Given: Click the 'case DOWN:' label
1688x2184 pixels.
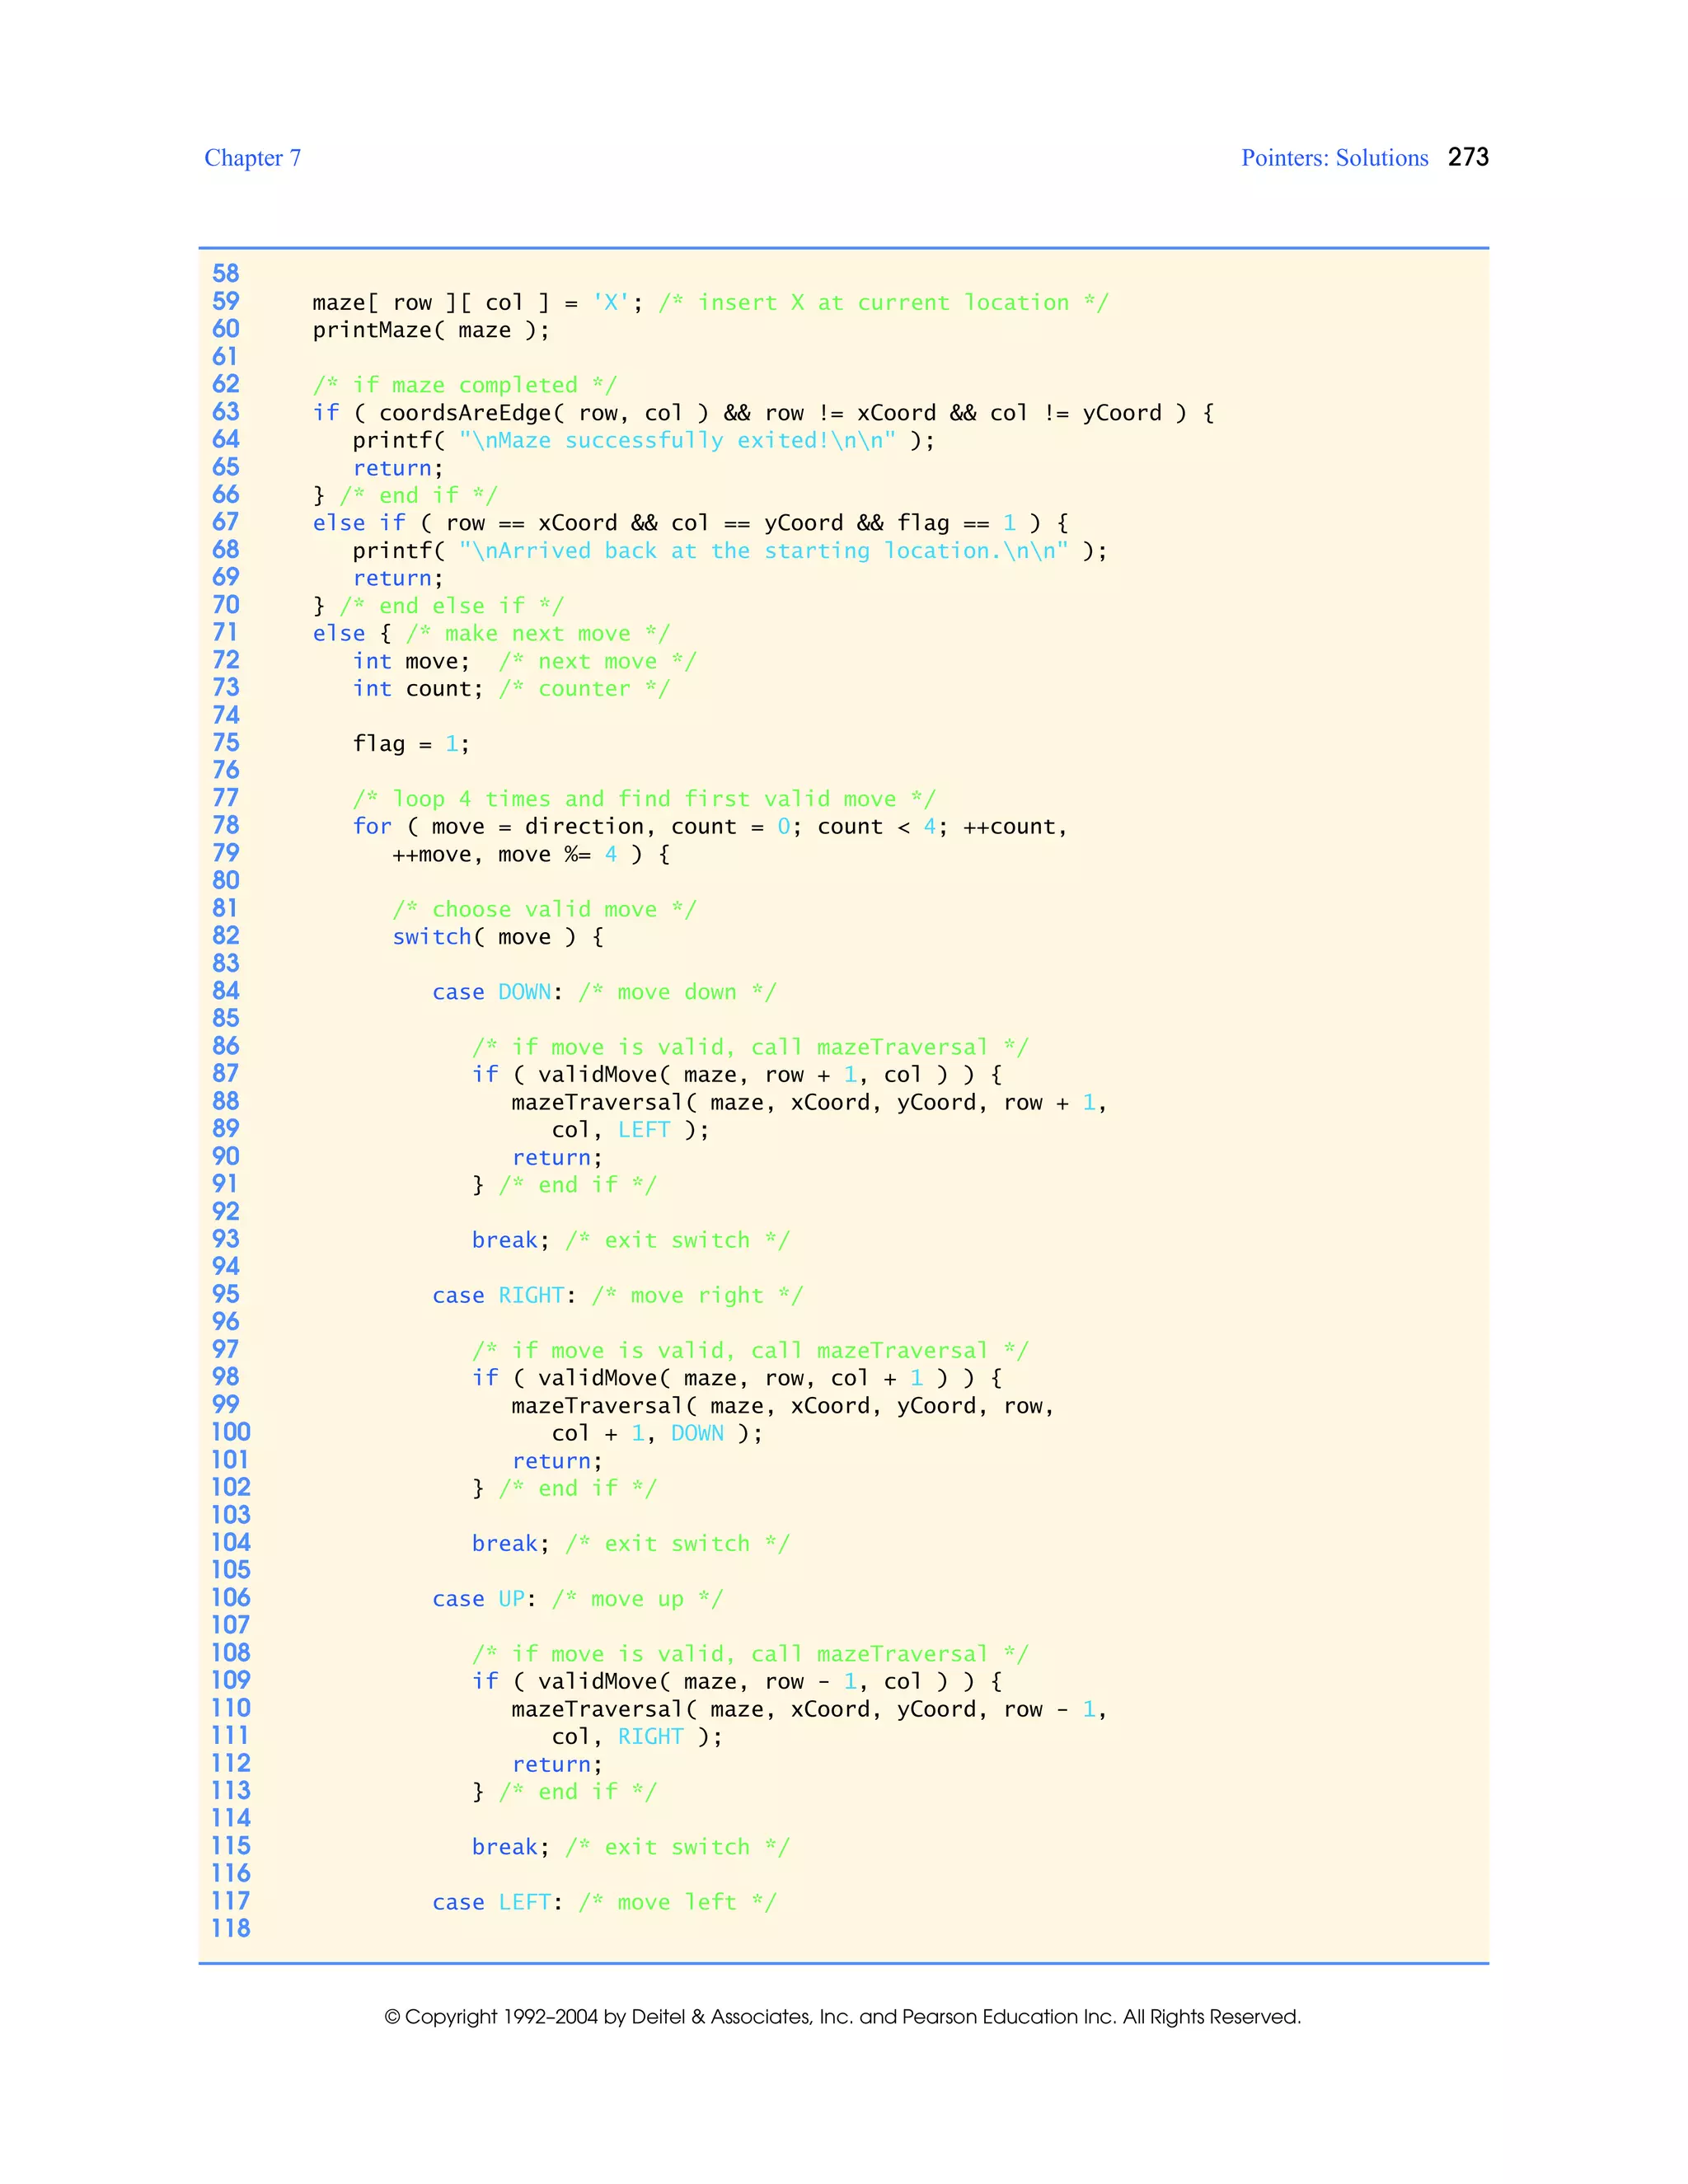Looking at the screenshot, I should pyautogui.click(x=497, y=992).
